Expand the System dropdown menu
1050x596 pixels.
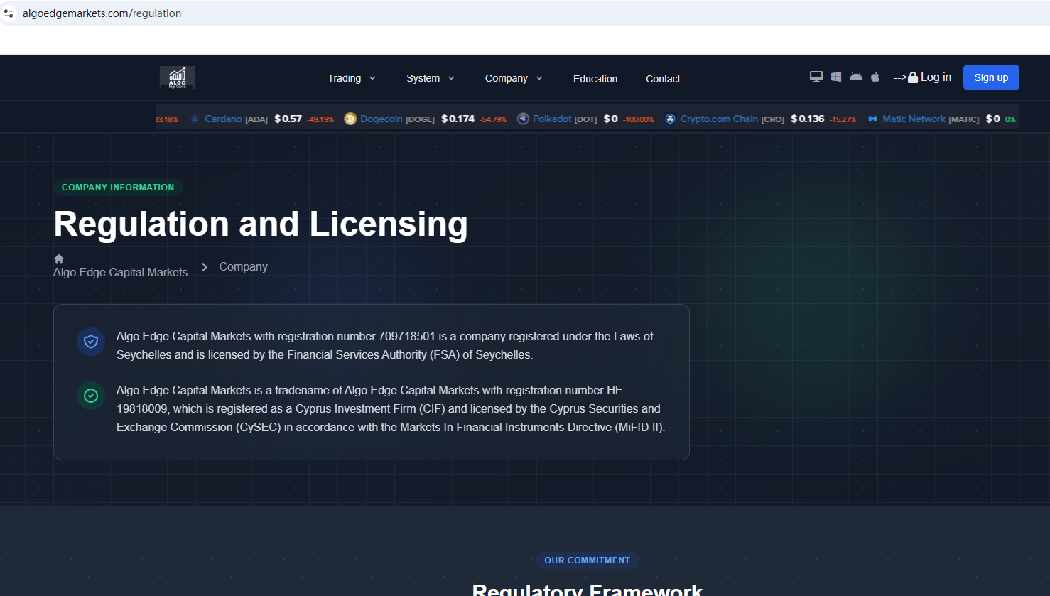click(x=430, y=78)
